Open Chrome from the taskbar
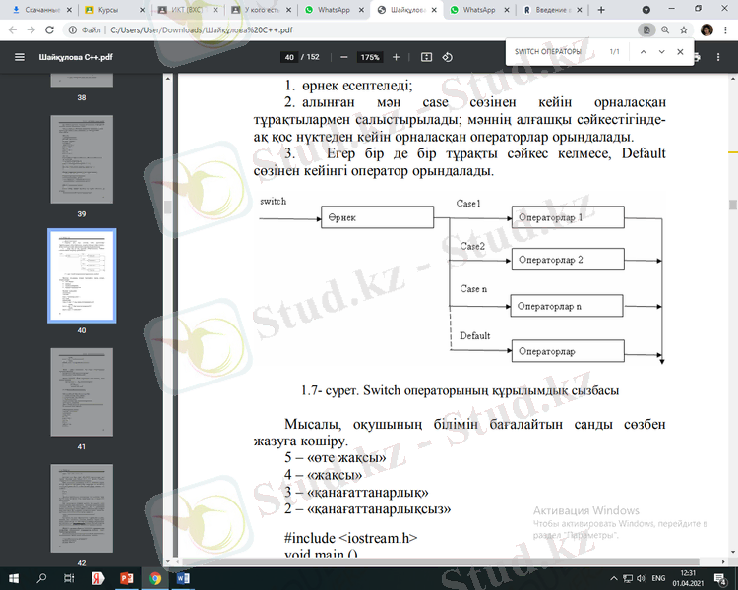The height and width of the screenshot is (590, 738). point(154,578)
